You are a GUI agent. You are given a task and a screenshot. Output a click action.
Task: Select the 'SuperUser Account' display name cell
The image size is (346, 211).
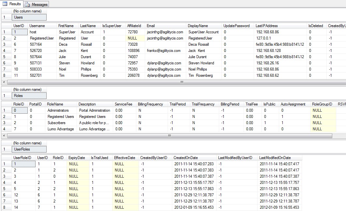pos(204,32)
